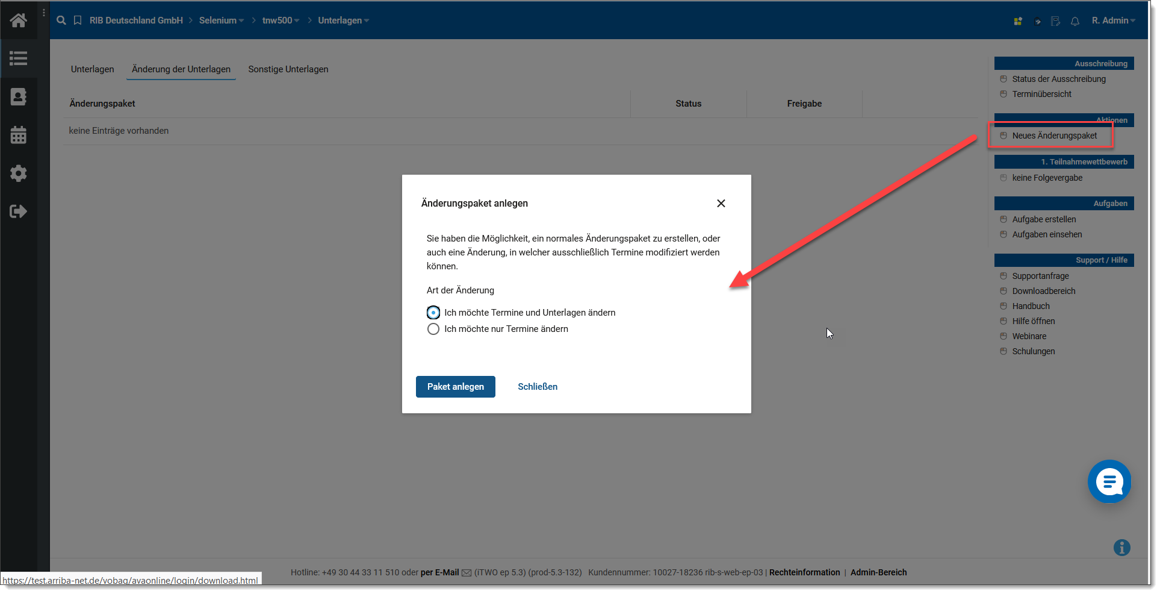Click the icon beside Handbuch
The height and width of the screenshot is (594, 1160).
(x=1003, y=306)
